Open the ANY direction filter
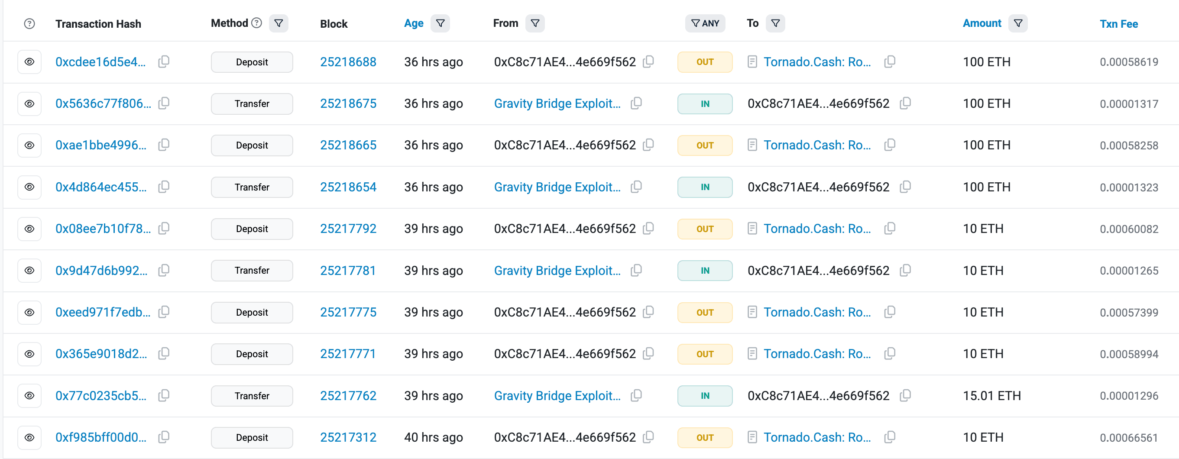The height and width of the screenshot is (459, 1179). pos(705,23)
